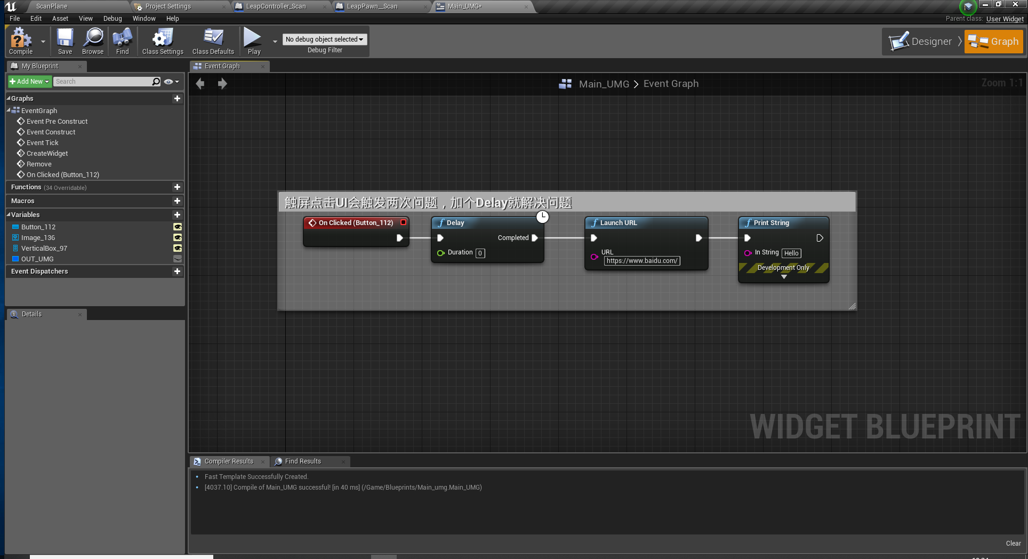Compile the blueprint
1028x559 pixels.
point(20,41)
